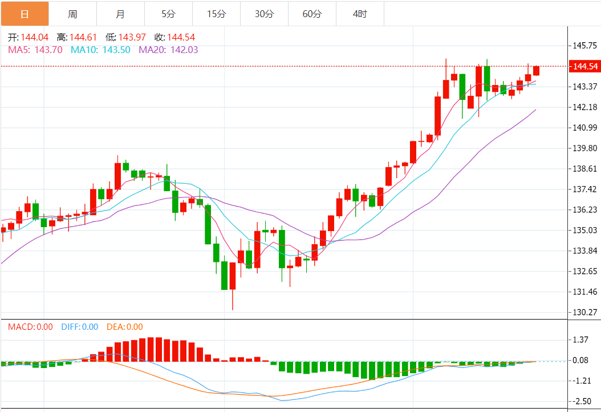Screen dimensions: 601x412
Task: Click the 高:144.61 high price value
Action: (76, 37)
